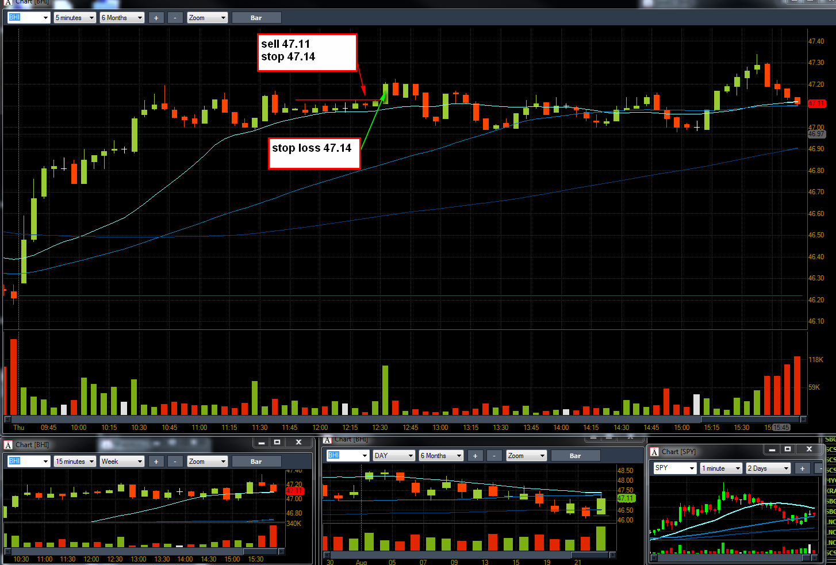This screenshot has width=836, height=565.
Task: Click the chart icon in SPY window title
Action: click(654, 452)
